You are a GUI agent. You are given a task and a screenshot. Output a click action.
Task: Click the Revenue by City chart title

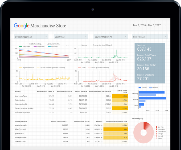pos(138,119)
